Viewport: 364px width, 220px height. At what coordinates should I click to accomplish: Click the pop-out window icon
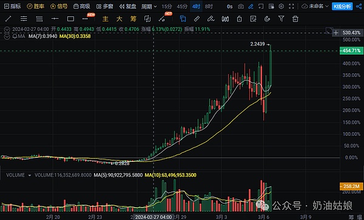261,7
